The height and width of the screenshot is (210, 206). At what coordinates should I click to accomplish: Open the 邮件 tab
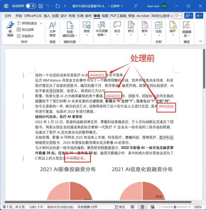click(x=89, y=16)
